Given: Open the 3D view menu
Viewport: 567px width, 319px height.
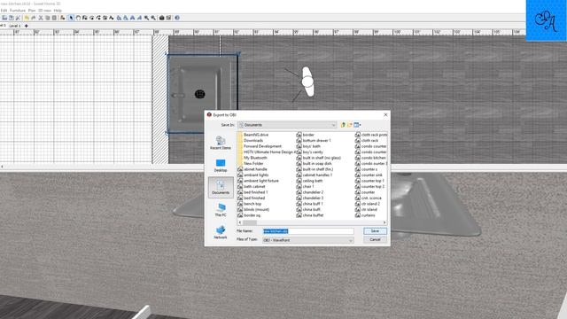Looking at the screenshot, I should (x=45, y=11).
